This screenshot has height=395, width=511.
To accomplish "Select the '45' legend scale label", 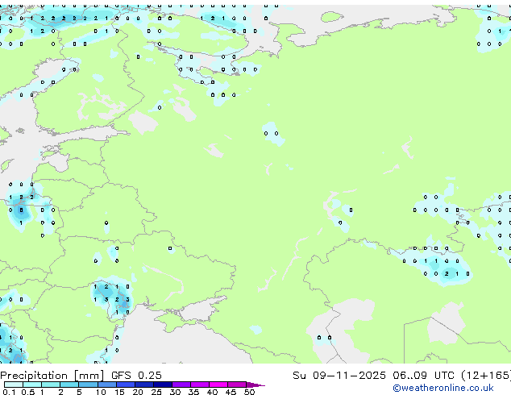I will coord(231,392).
